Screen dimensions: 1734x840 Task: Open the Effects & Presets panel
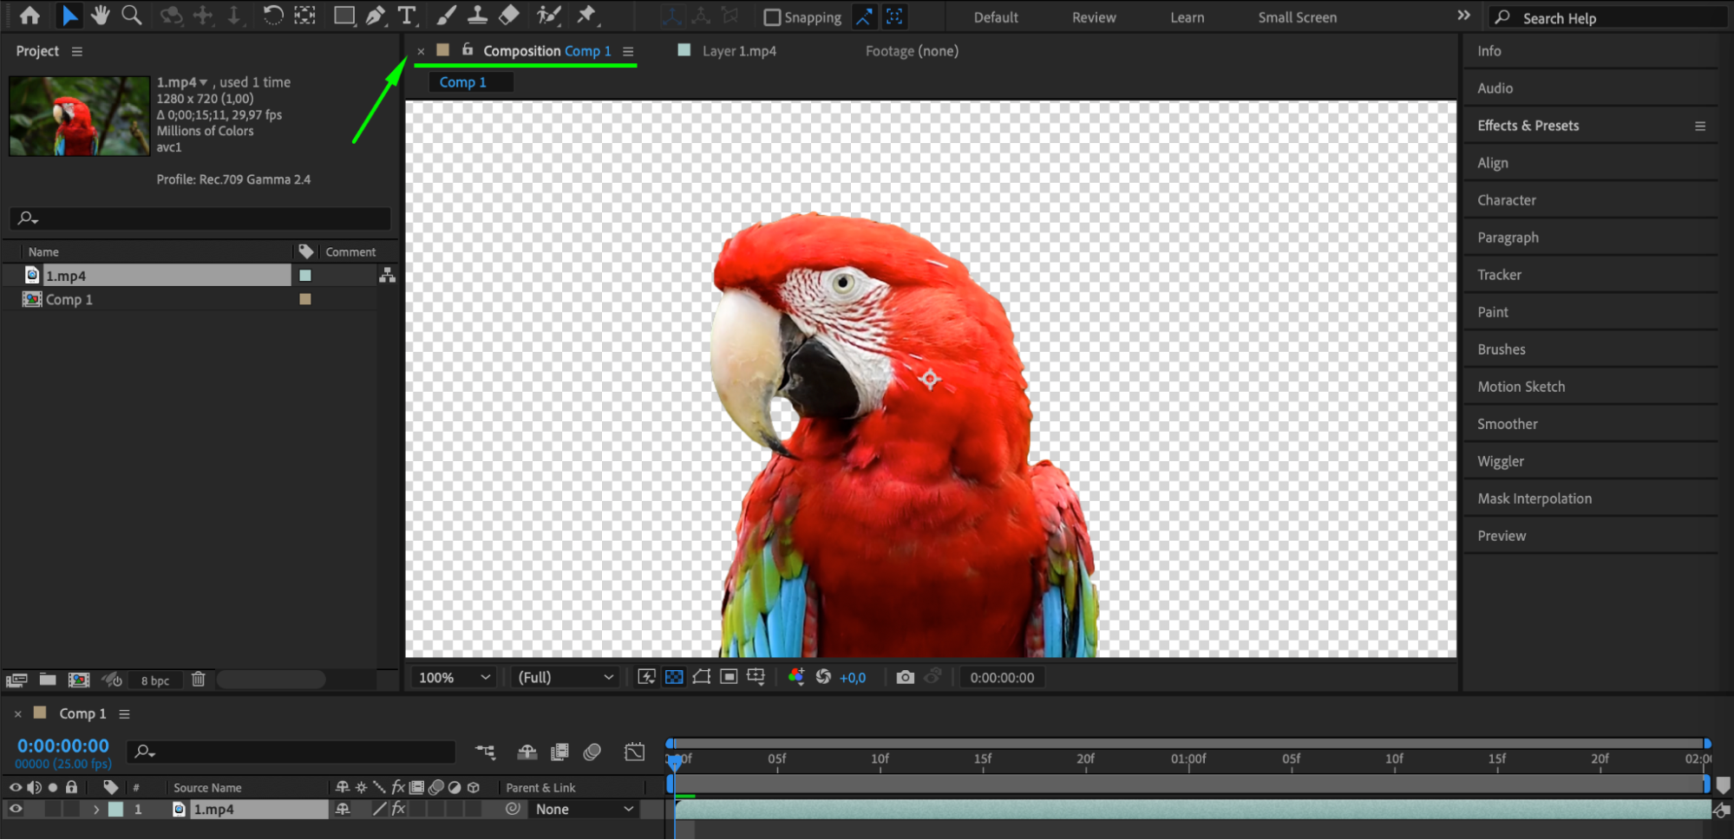pyautogui.click(x=1528, y=126)
